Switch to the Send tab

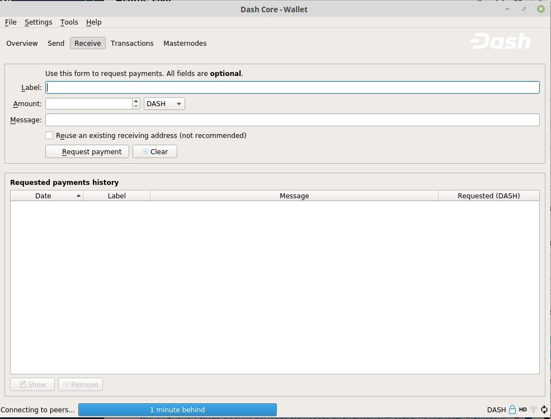tap(56, 43)
